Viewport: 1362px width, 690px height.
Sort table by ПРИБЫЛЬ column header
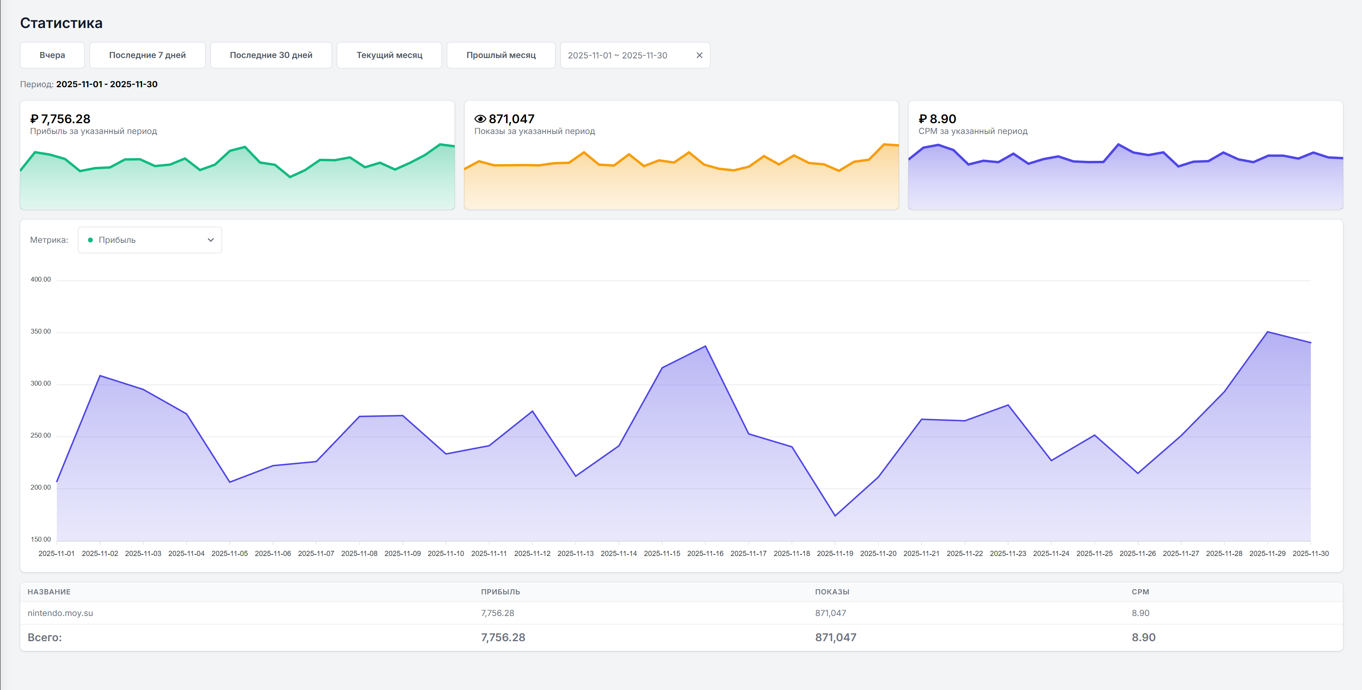500,592
